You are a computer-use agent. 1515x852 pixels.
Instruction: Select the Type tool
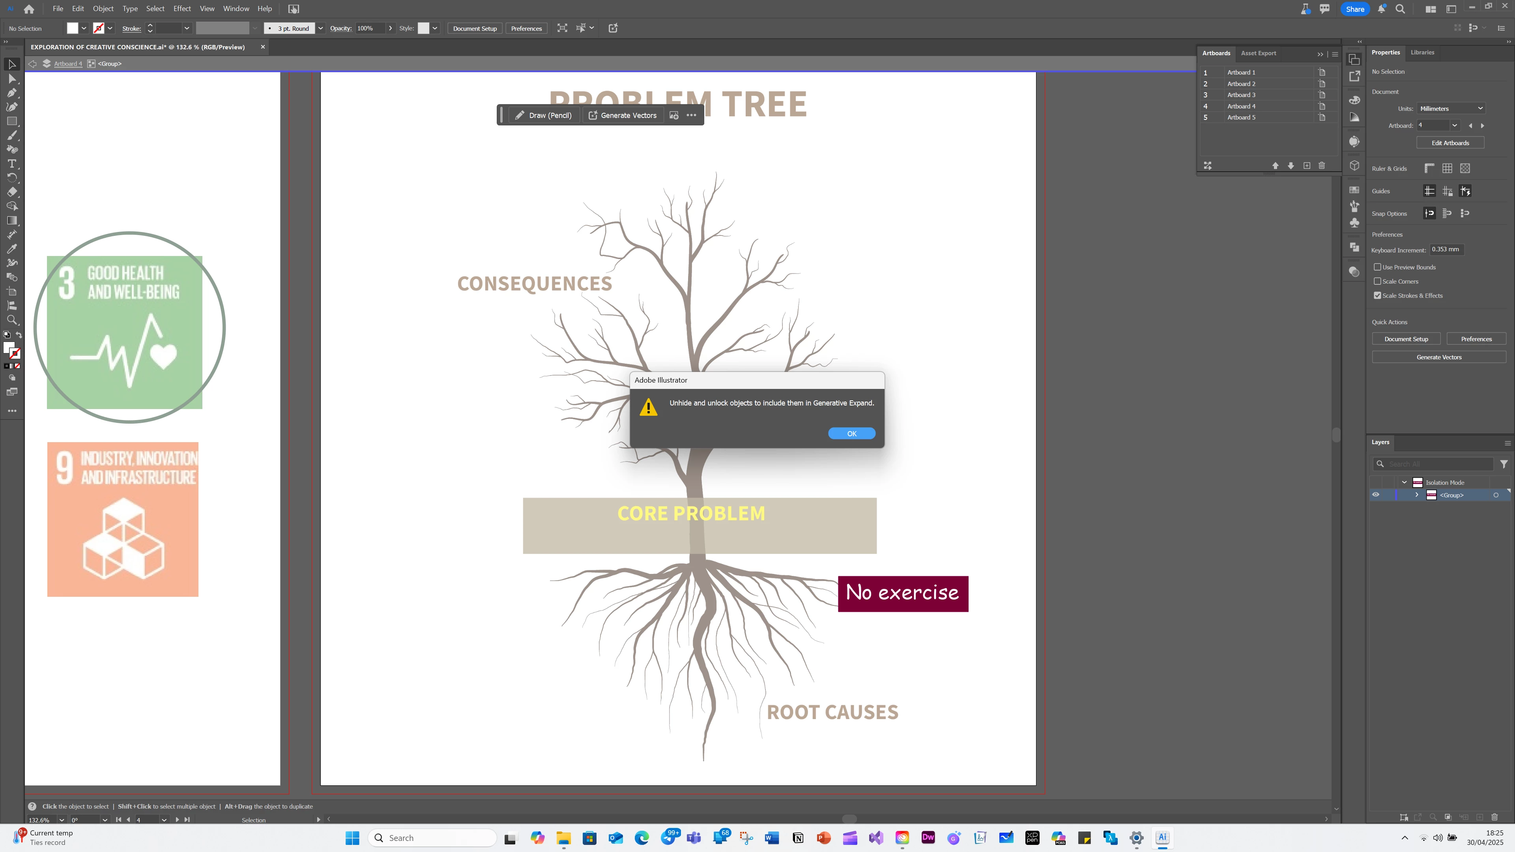12,163
